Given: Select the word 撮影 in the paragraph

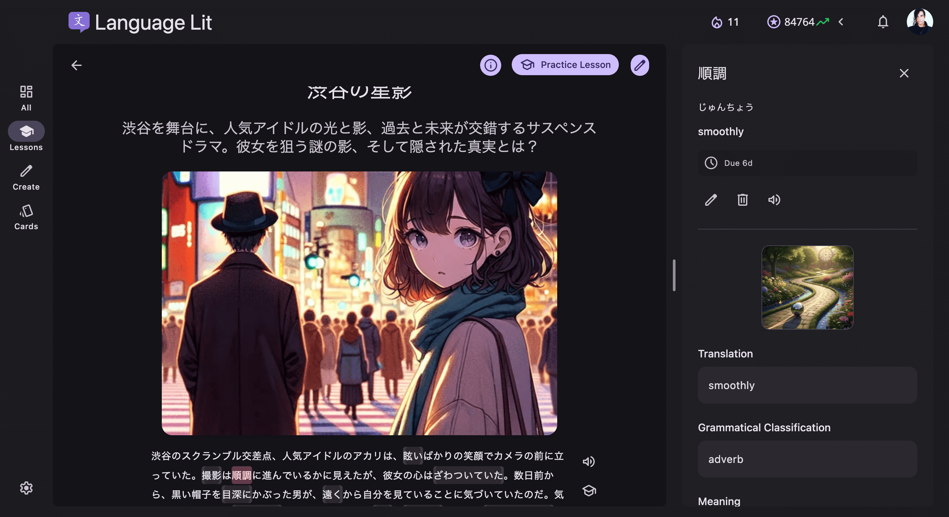Looking at the screenshot, I should (x=212, y=475).
